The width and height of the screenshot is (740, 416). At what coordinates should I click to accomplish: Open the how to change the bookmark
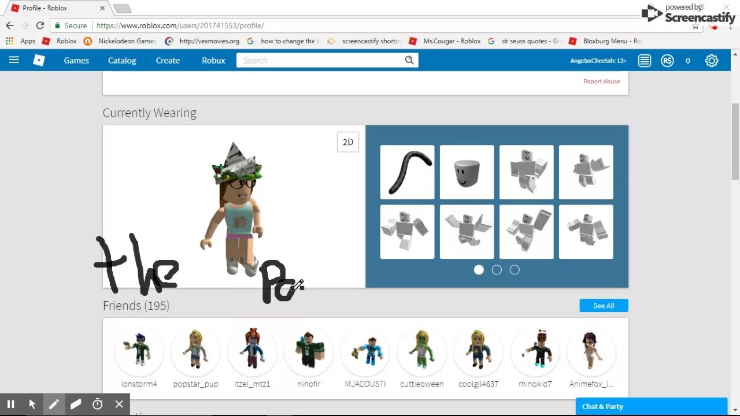[x=283, y=41]
